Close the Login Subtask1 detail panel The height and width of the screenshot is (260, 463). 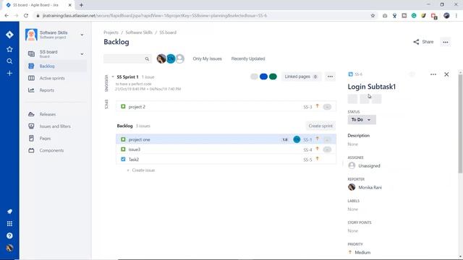coord(446,74)
